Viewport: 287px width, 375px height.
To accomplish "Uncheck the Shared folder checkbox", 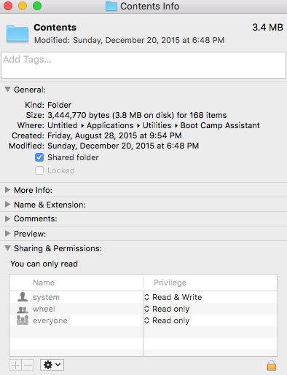I will (x=39, y=157).
